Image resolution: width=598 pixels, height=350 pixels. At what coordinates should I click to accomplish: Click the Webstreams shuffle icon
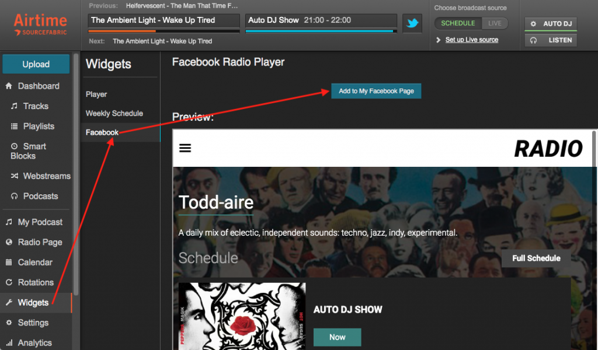(14, 176)
